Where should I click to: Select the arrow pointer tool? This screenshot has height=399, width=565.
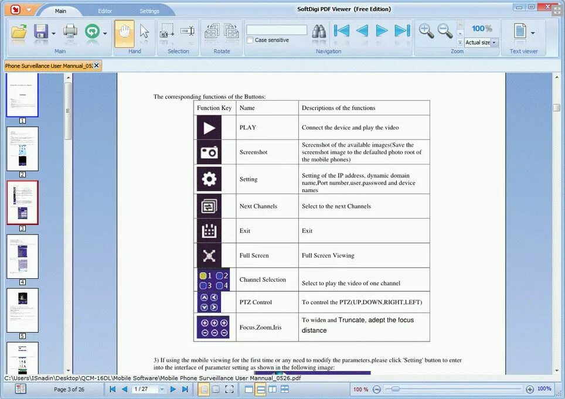[x=144, y=32]
